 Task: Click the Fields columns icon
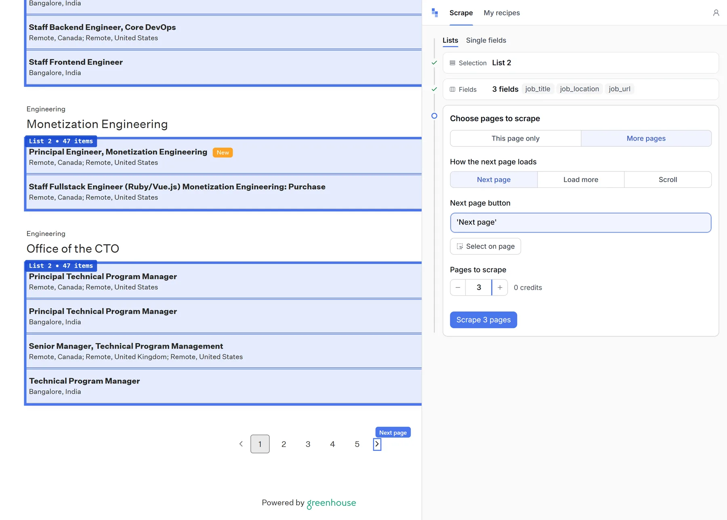click(452, 89)
